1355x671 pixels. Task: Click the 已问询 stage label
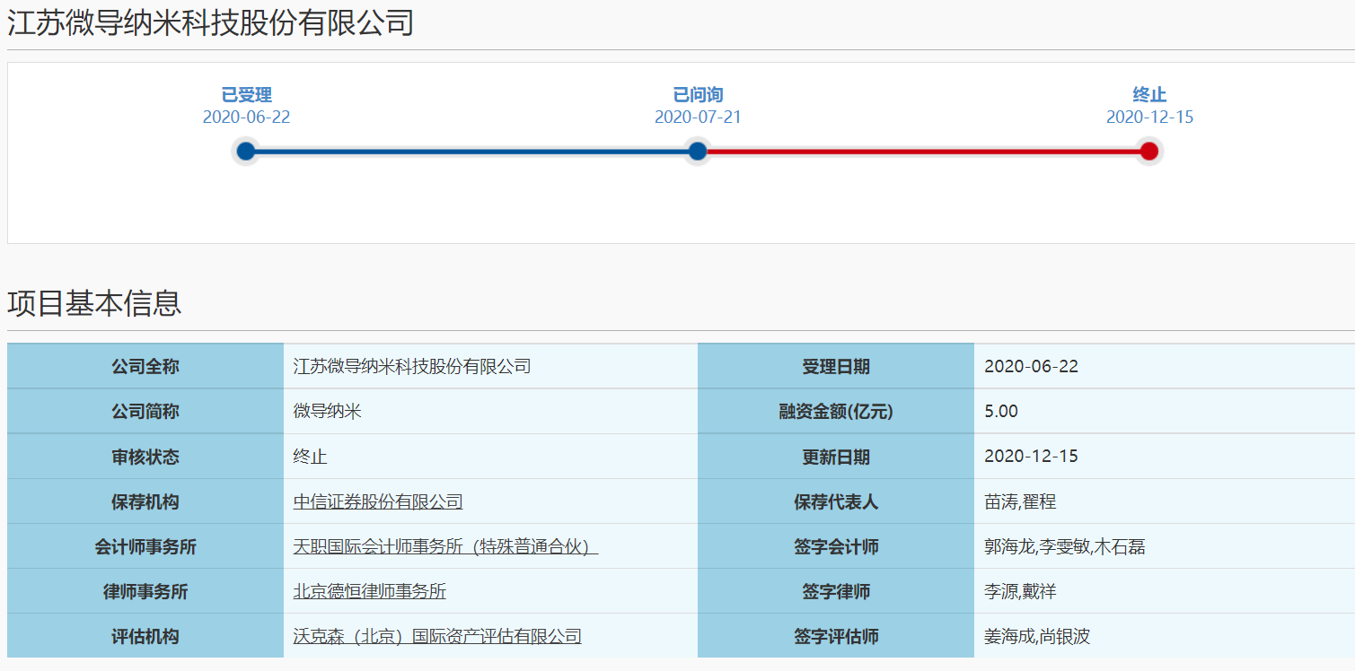699,95
